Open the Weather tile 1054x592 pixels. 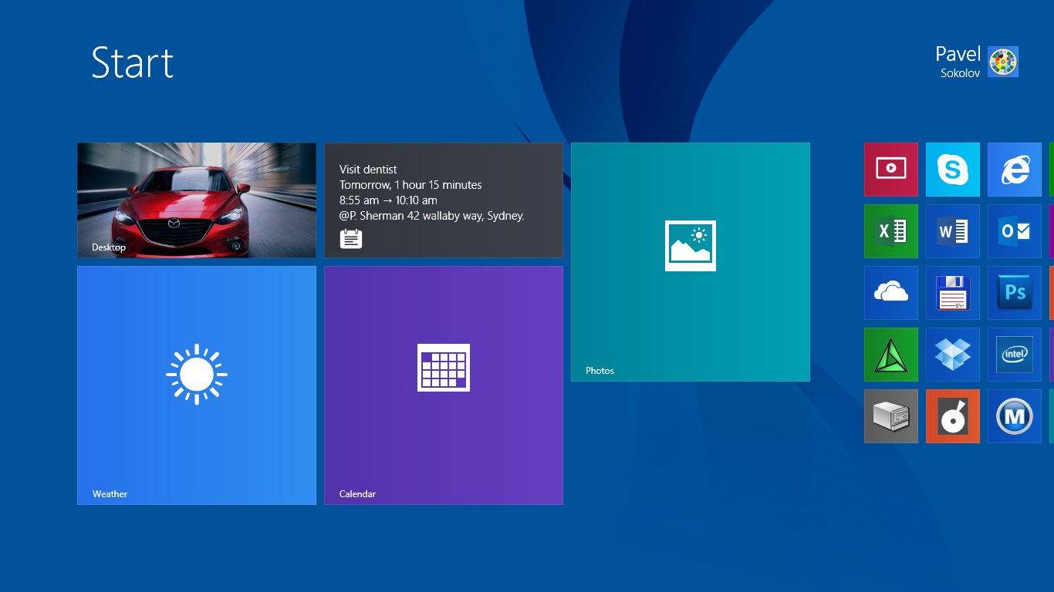click(x=197, y=385)
